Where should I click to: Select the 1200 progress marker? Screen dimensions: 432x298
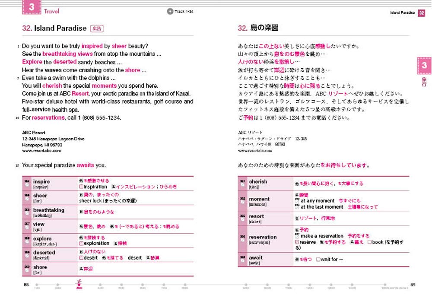point(310,285)
